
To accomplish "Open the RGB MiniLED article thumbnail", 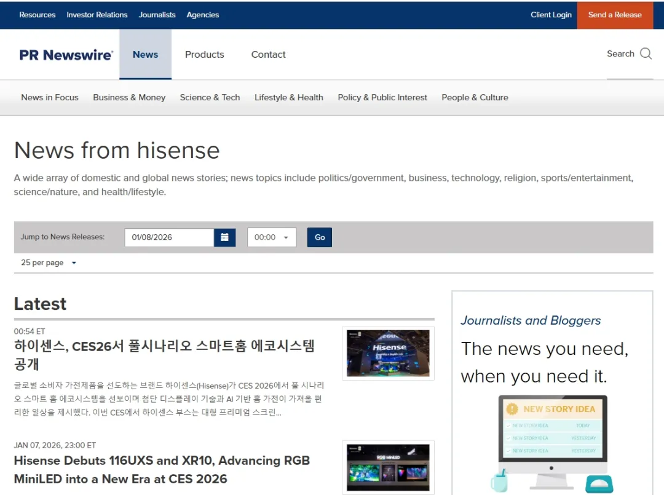I will [388, 467].
